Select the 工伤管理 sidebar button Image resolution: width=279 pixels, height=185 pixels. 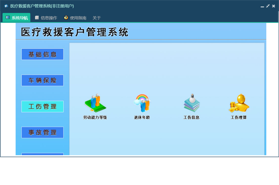(x=42, y=106)
